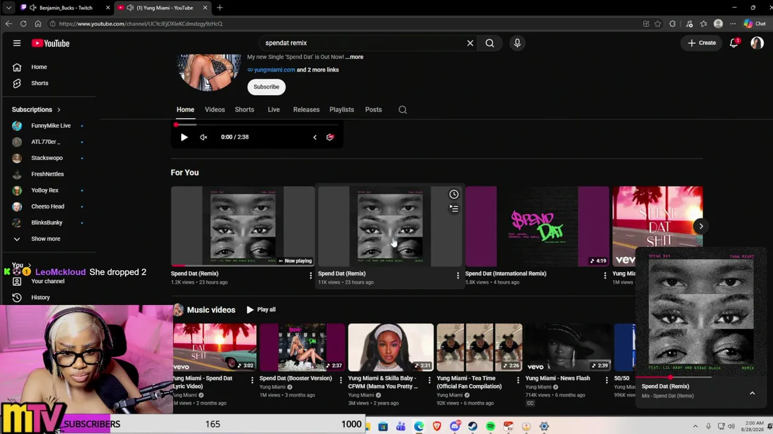Start voice search with the microphone
This screenshot has width=773, height=434.
tap(517, 43)
